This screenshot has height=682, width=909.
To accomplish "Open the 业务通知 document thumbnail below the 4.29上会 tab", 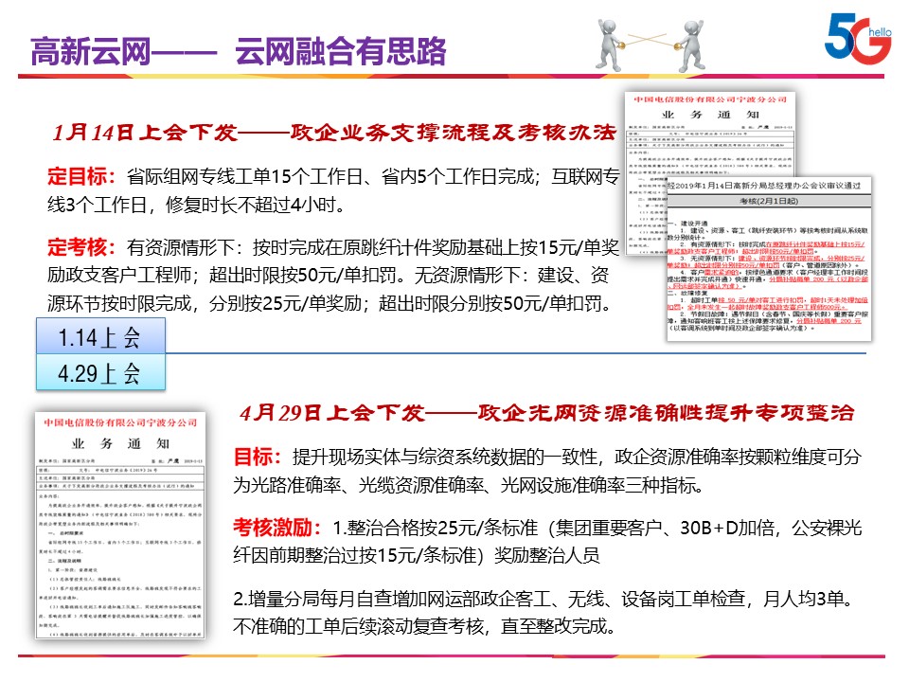I will 120,526.
